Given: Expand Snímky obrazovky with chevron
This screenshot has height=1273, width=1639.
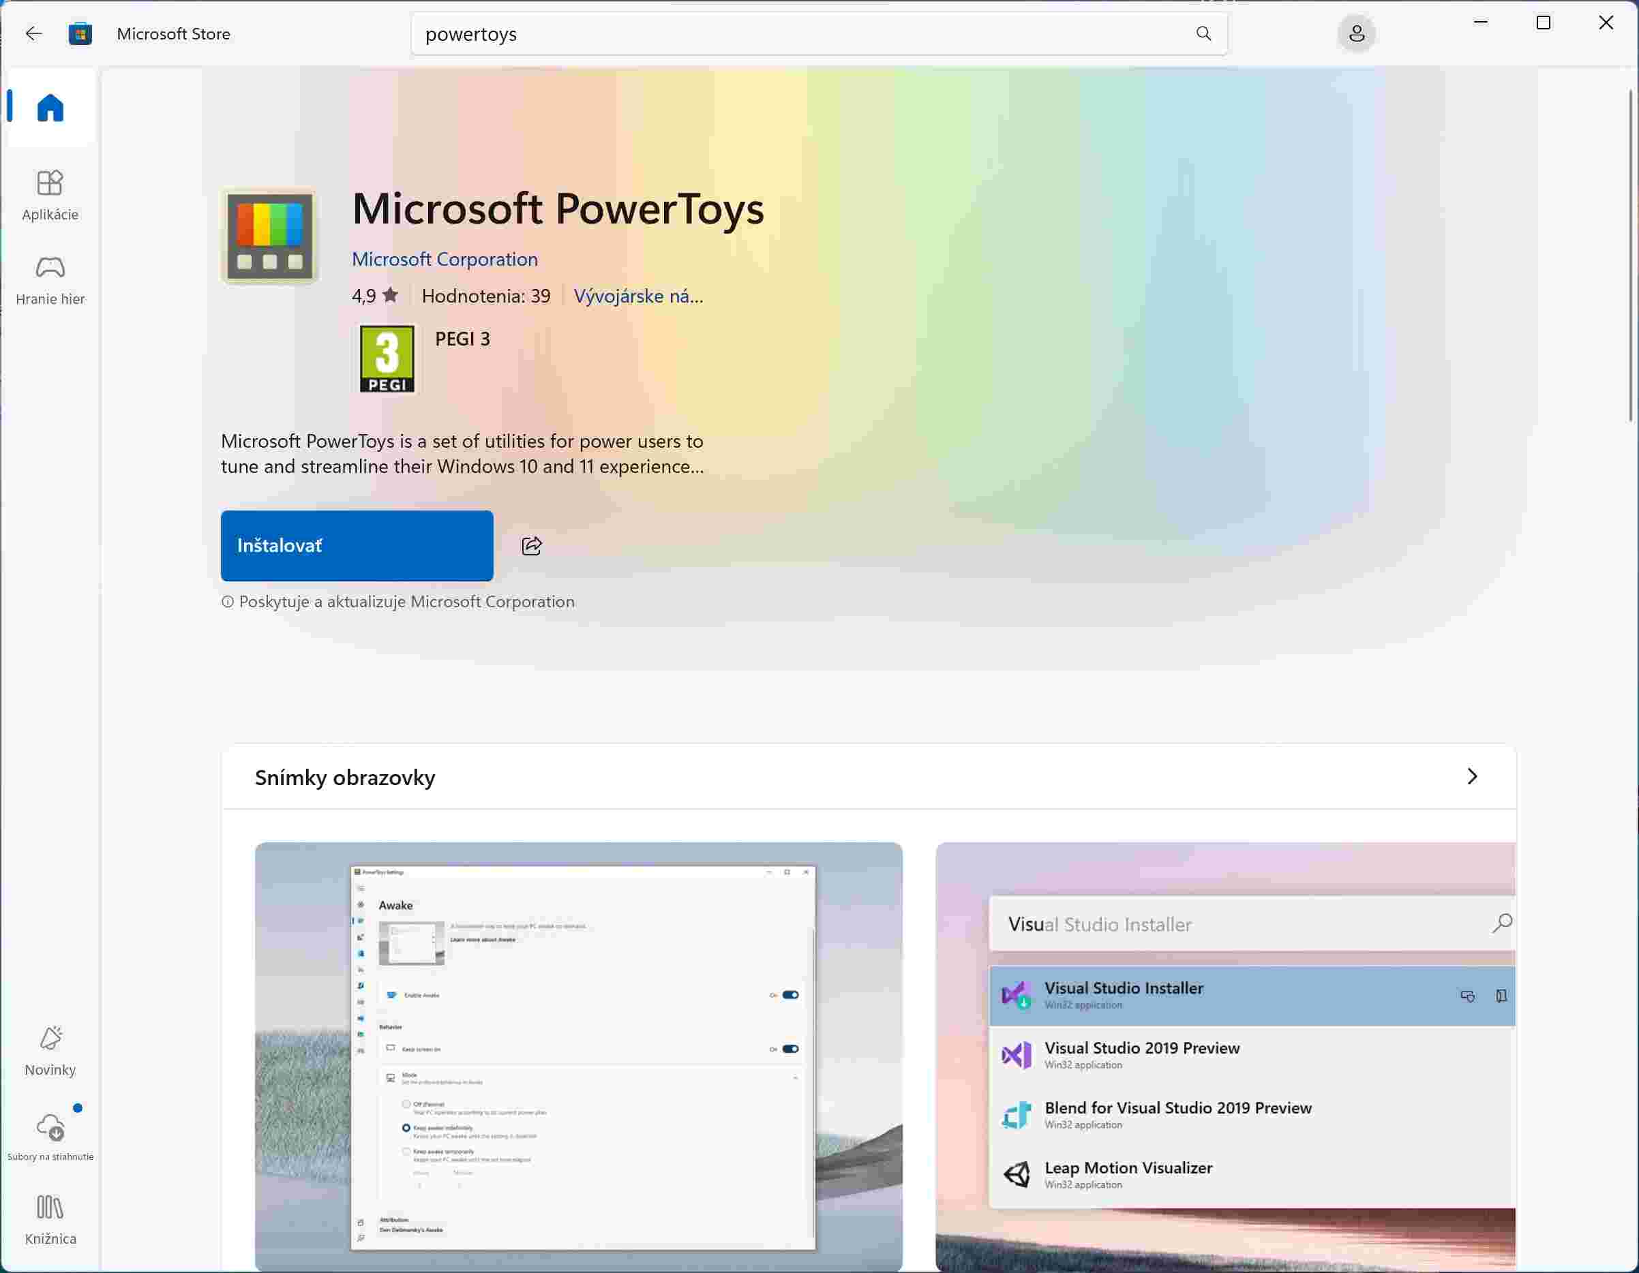Looking at the screenshot, I should (1472, 776).
